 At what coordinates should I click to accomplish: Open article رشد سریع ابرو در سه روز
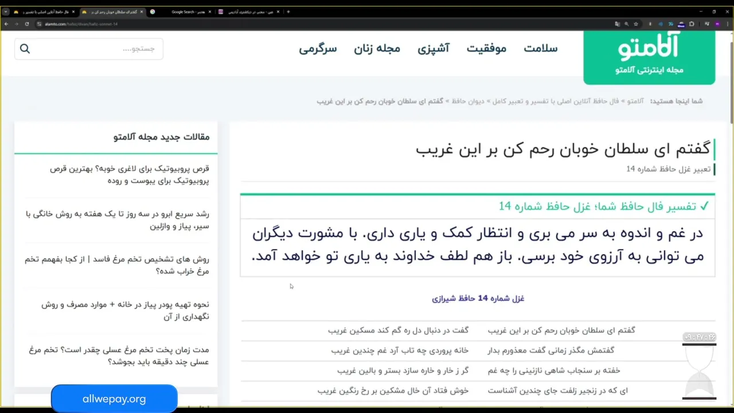click(x=118, y=220)
